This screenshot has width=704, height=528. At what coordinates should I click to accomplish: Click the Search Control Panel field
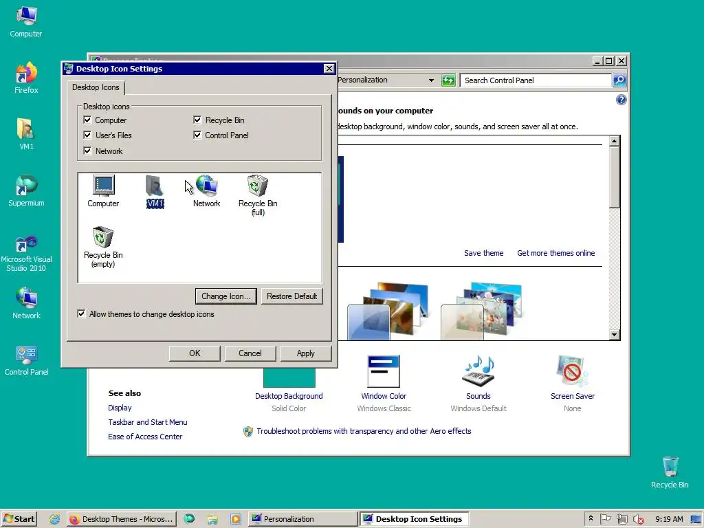(536, 80)
